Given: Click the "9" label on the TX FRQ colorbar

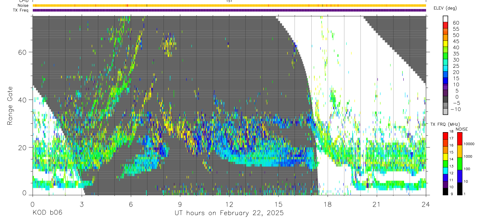Looking at the screenshot, I should pos(452,194).
